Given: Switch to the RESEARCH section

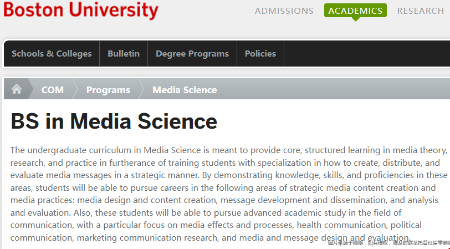Looking at the screenshot, I should 420,11.
